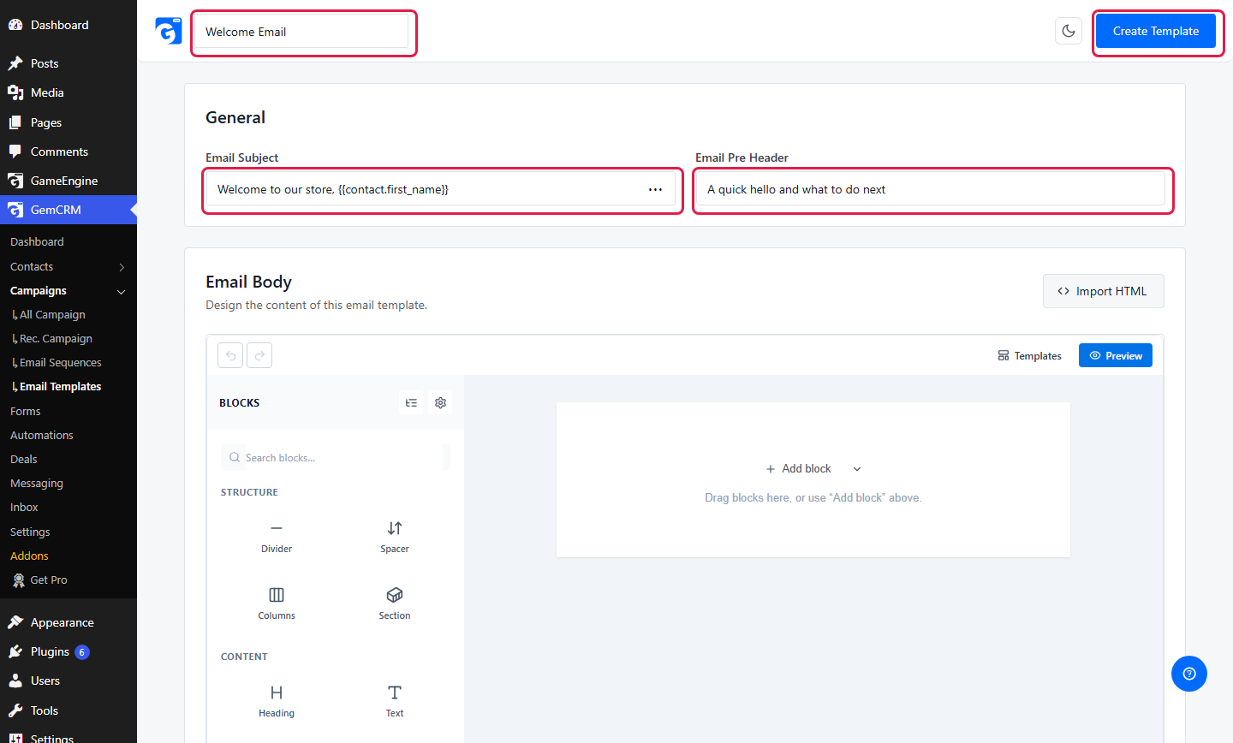
Task: Click the Email Pre Header input field
Action: coord(931,189)
